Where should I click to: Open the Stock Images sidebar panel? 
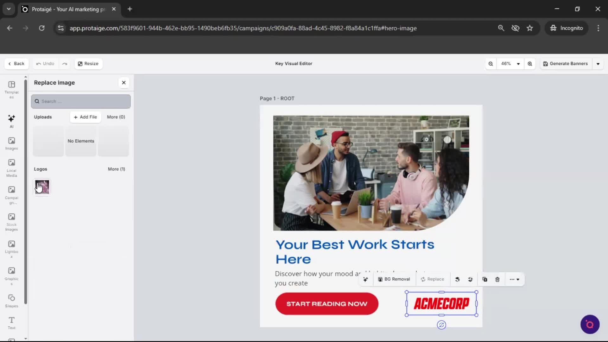pyautogui.click(x=11, y=222)
